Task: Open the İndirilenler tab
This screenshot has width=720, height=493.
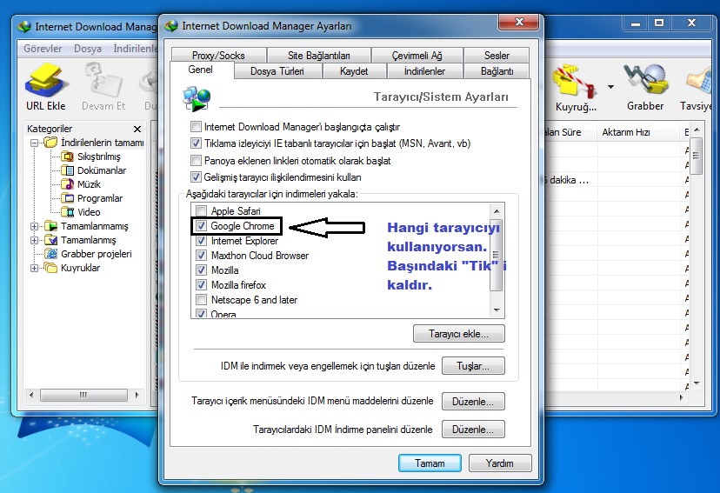Action: 424,71
